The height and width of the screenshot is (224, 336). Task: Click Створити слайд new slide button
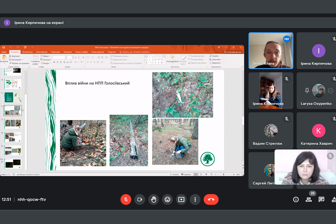pos(35,60)
